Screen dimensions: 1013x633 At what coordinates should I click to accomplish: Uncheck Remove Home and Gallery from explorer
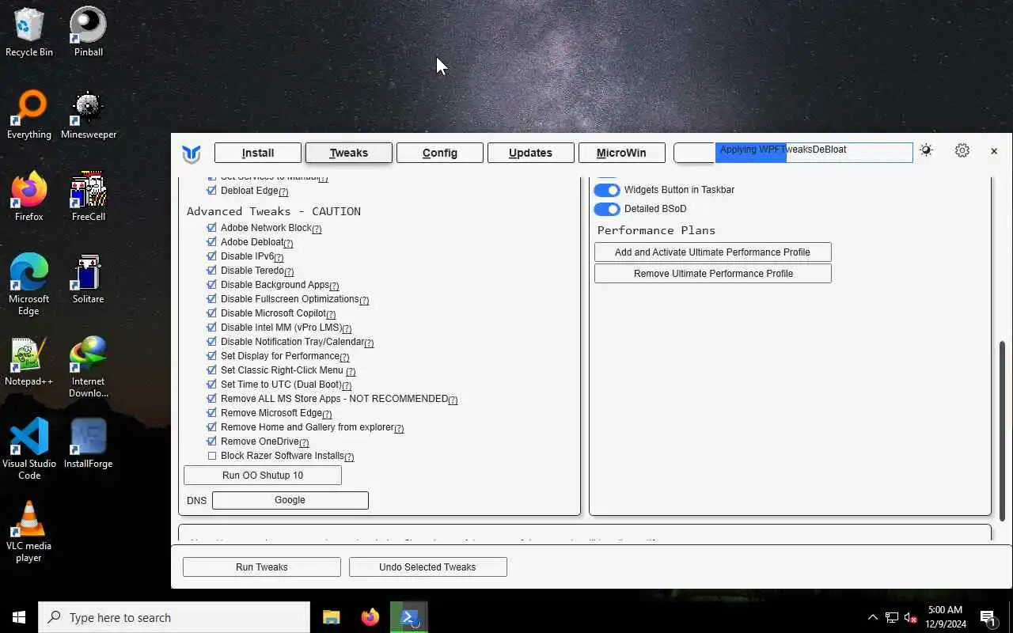click(x=211, y=427)
